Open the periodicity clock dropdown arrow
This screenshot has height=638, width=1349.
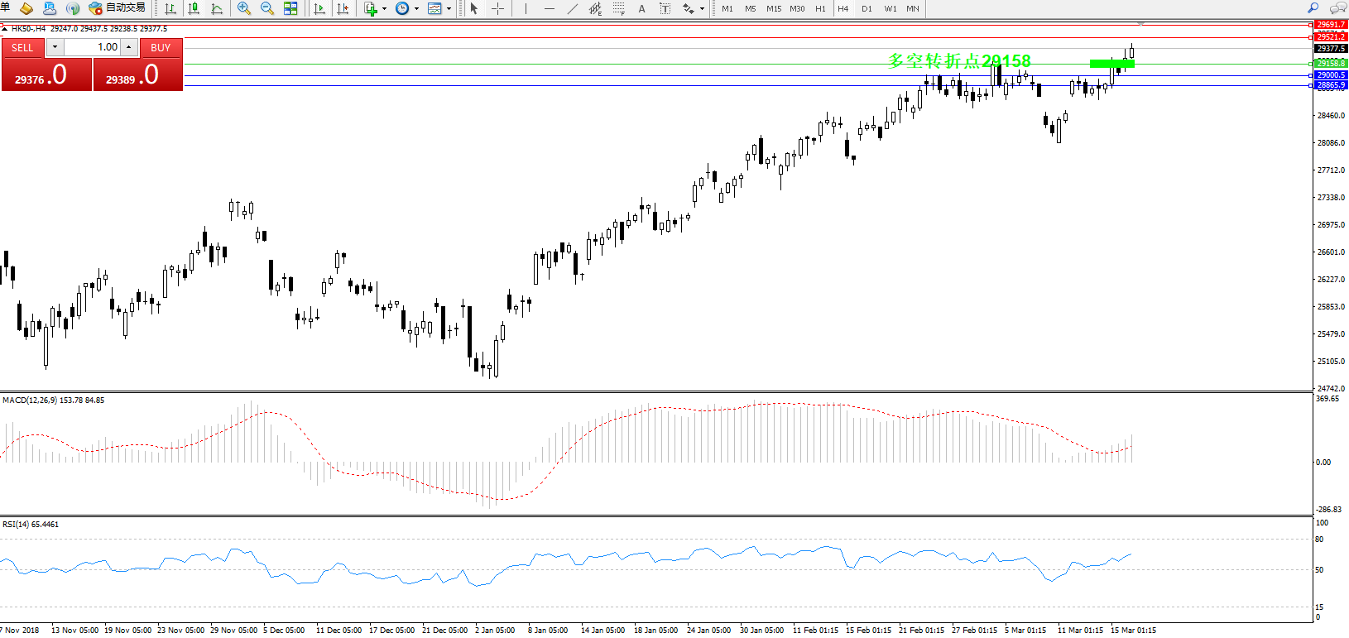click(416, 8)
